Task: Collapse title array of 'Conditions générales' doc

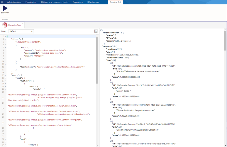Action: pos(120,127)
